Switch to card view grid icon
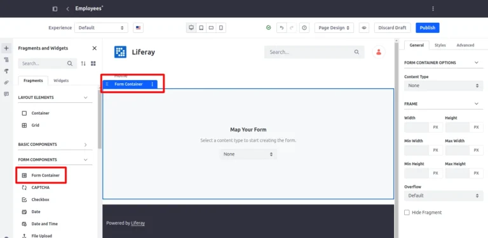Image resolution: width=488 pixels, height=238 pixels. click(93, 63)
